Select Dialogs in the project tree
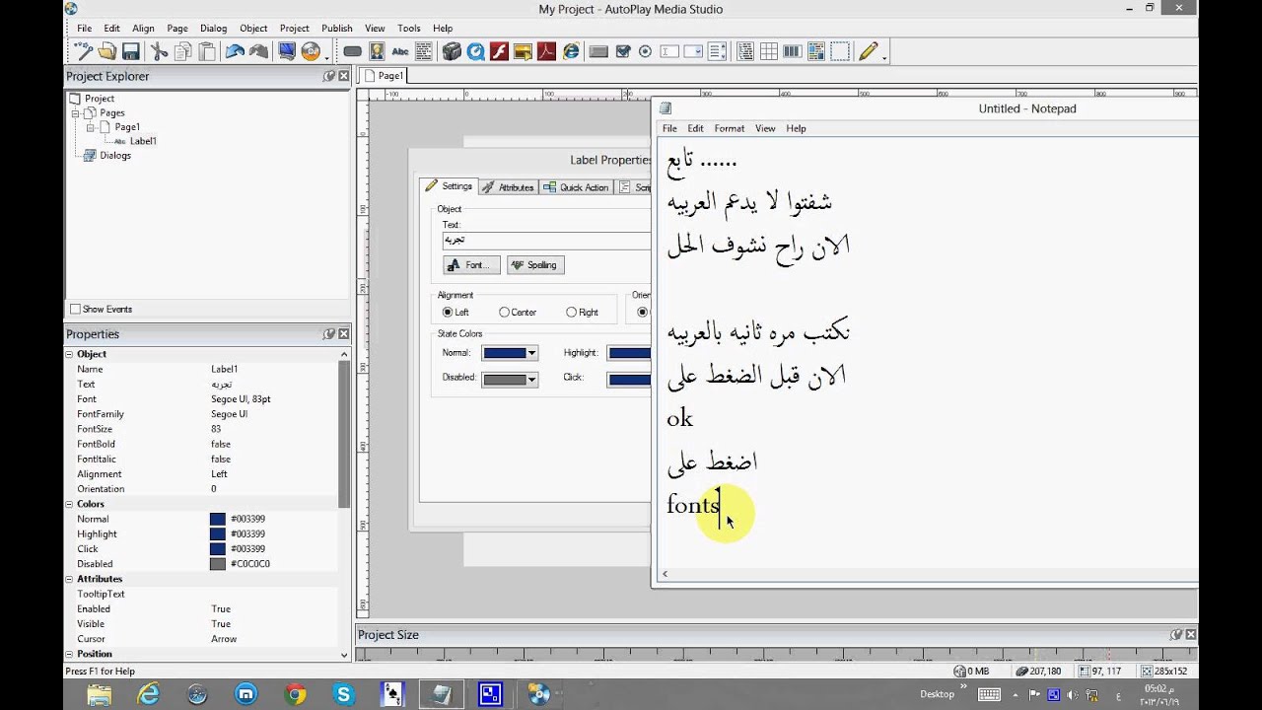The image size is (1262, 710). [114, 155]
